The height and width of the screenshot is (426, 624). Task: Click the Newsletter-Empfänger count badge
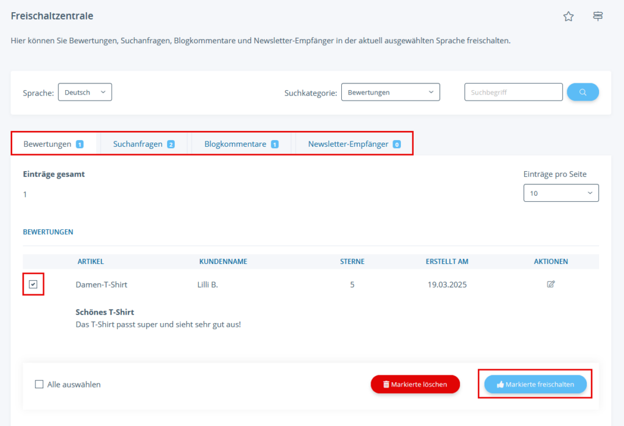397,144
